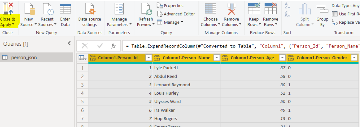Image resolution: width=360 pixels, height=127 pixels.
Task: Expand the Choose Columns dropdown arrow
Action: pos(219,25)
